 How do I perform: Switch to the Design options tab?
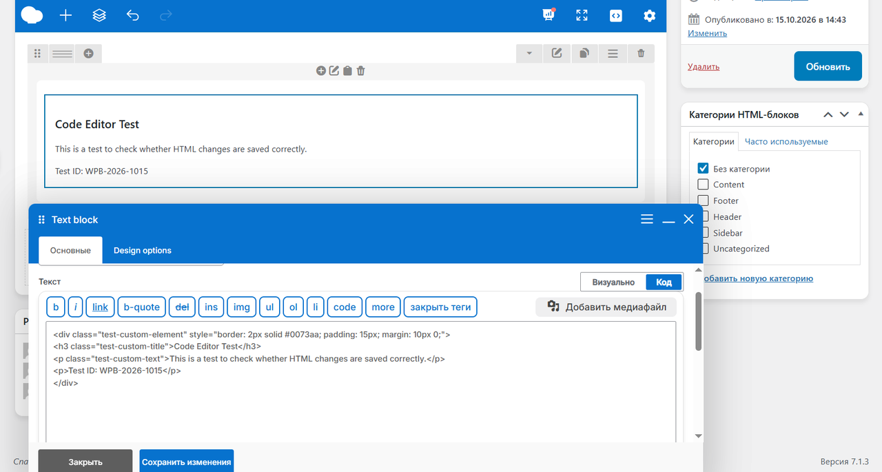[x=143, y=250]
